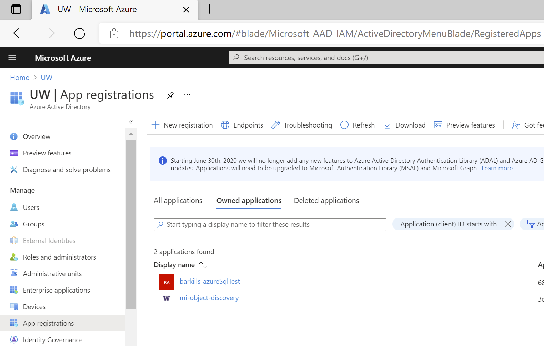Open Endpoints

242,125
